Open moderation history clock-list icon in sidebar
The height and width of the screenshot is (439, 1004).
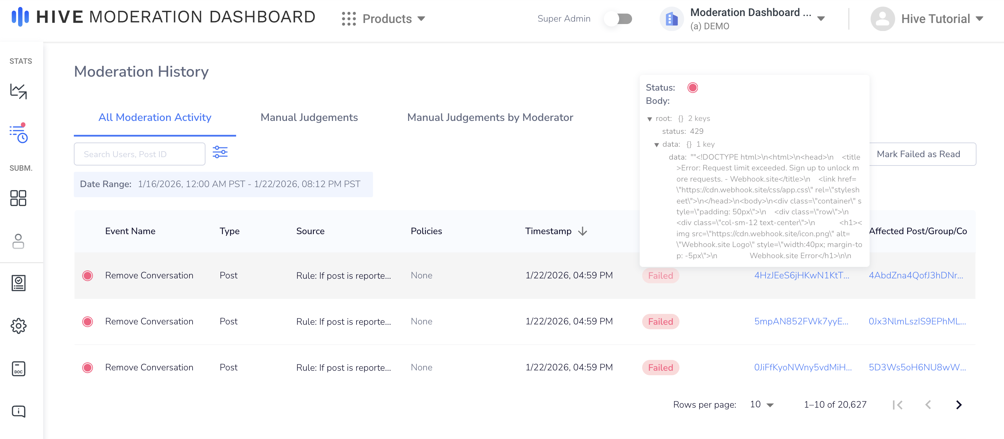[18, 134]
